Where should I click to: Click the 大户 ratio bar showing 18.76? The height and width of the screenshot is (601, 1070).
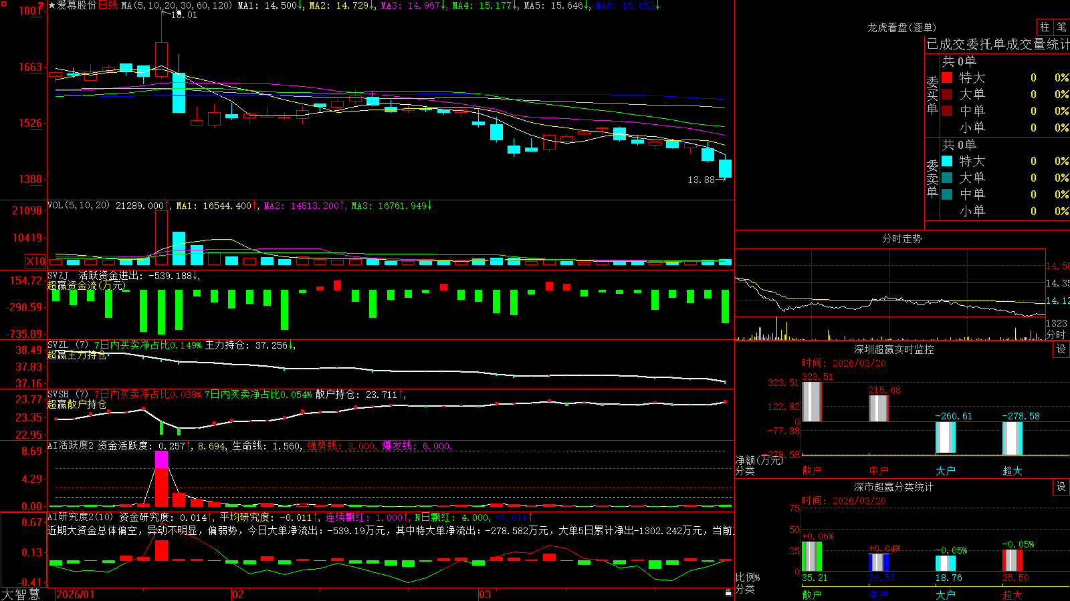[x=945, y=563]
